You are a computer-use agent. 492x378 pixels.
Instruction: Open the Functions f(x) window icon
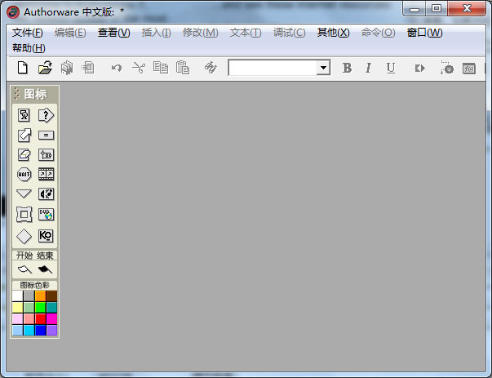[x=469, y=69]
